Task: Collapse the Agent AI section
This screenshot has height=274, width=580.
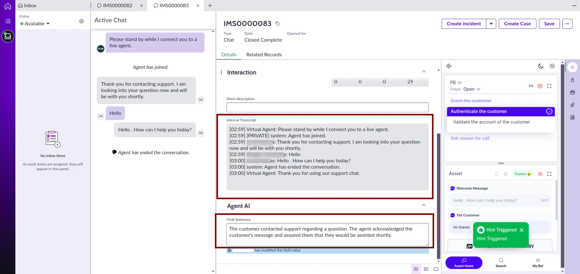Action: coord(424,205)
